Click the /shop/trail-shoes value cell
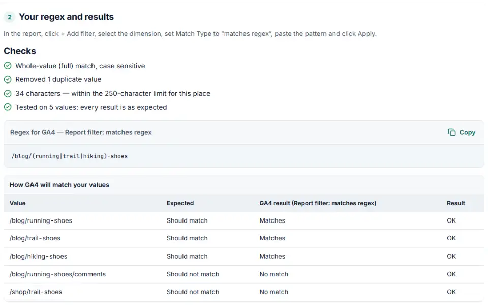Image resolution: width=488 pixels, height=305 pixels. (36, 292)
